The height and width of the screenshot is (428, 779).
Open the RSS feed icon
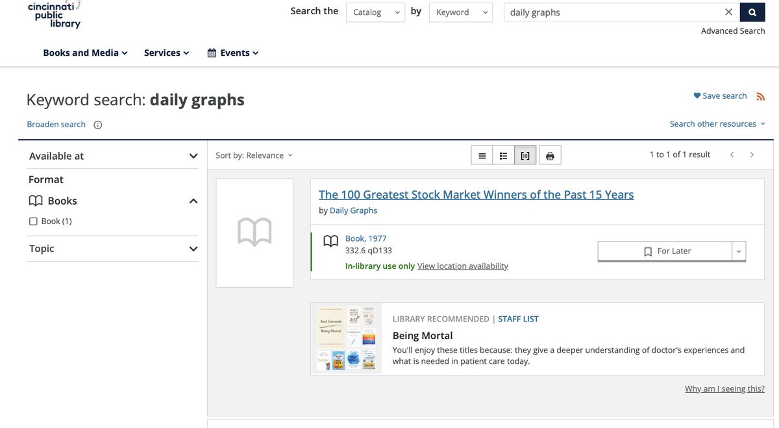click(761, 96)
